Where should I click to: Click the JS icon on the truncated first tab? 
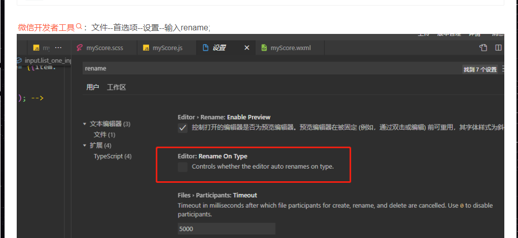click(36, 48)
